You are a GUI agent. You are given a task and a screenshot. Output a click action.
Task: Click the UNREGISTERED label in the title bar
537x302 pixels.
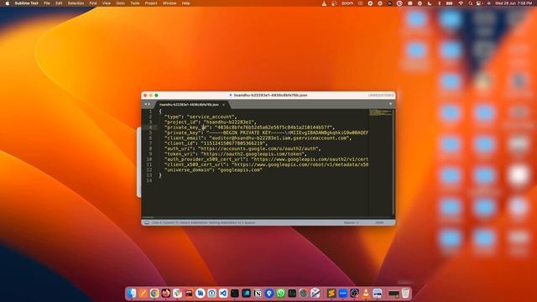[381, 95]
